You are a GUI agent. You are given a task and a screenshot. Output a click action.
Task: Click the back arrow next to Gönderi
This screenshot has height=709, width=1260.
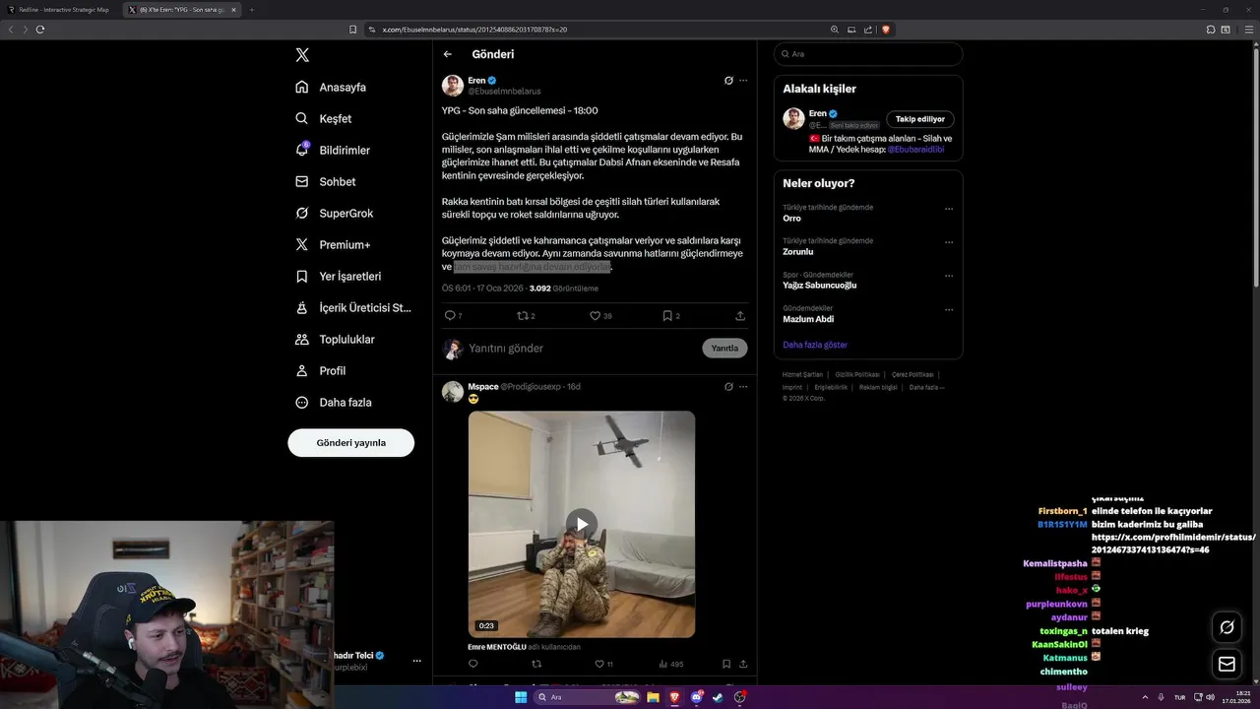[x=448, y=54]
